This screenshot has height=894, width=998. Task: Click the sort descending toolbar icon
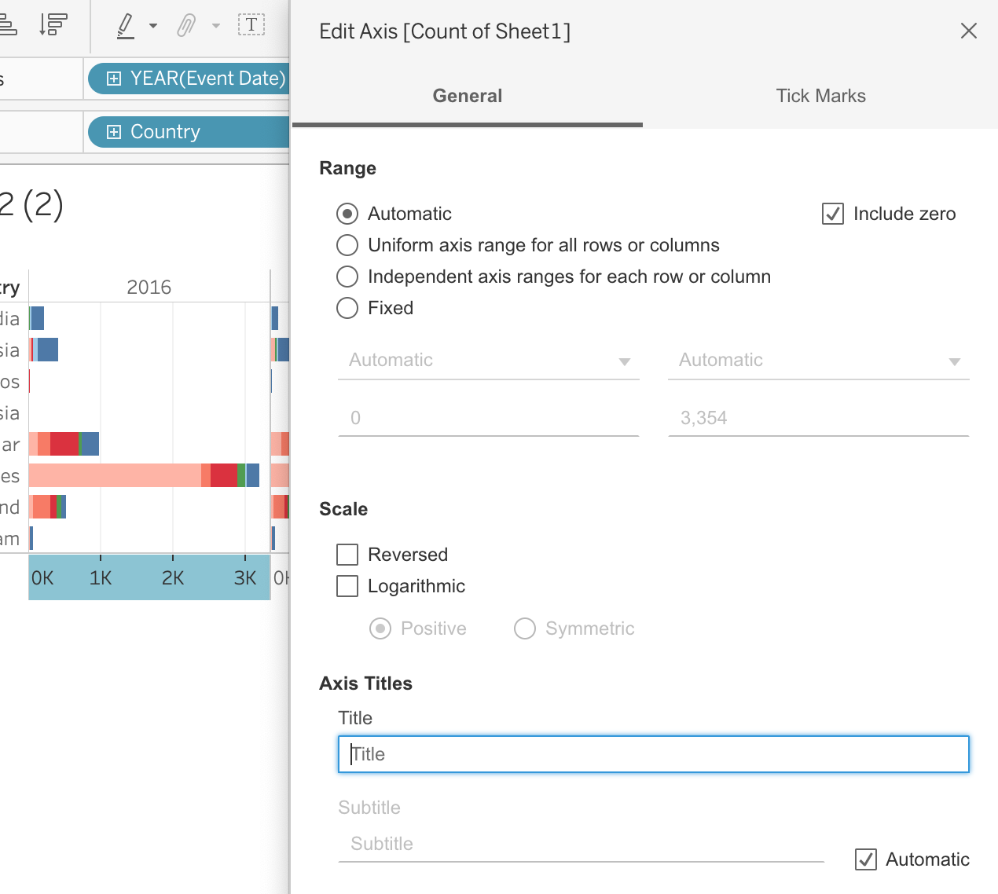(53, 25)
